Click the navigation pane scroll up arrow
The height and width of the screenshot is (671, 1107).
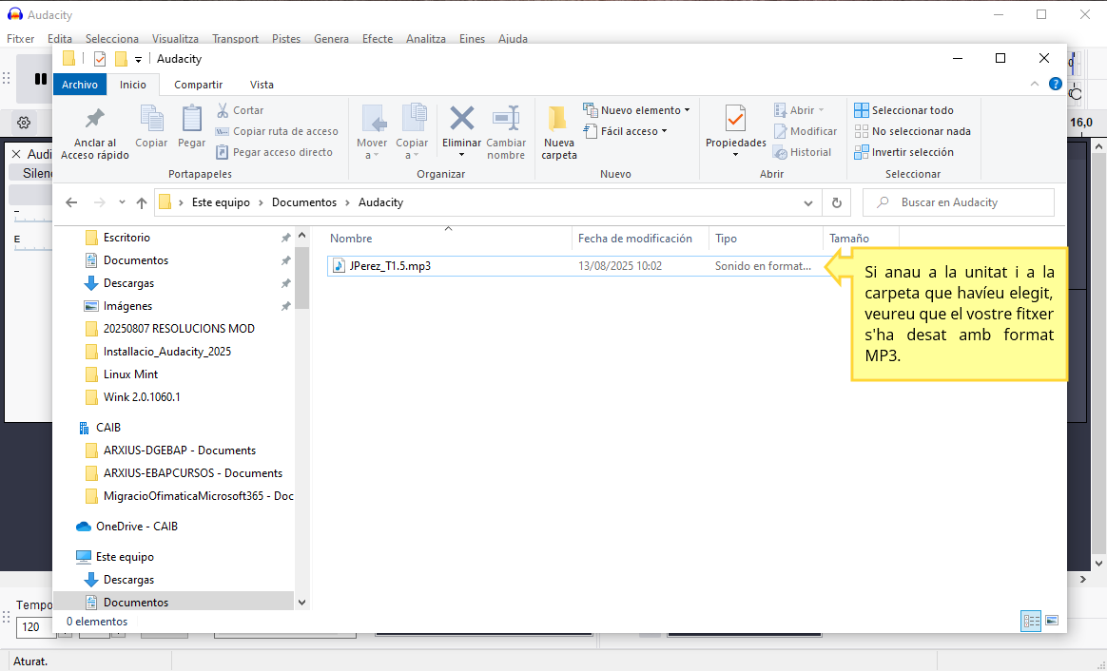click(x=302, y=235)
